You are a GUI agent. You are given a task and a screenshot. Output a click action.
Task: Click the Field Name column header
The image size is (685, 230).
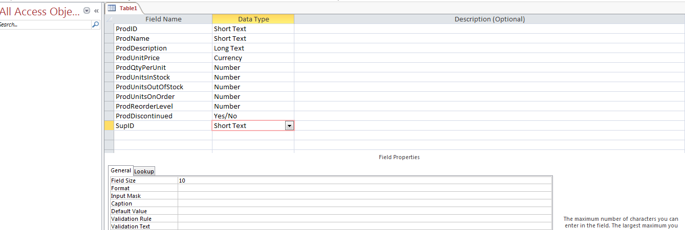(163, 19)
